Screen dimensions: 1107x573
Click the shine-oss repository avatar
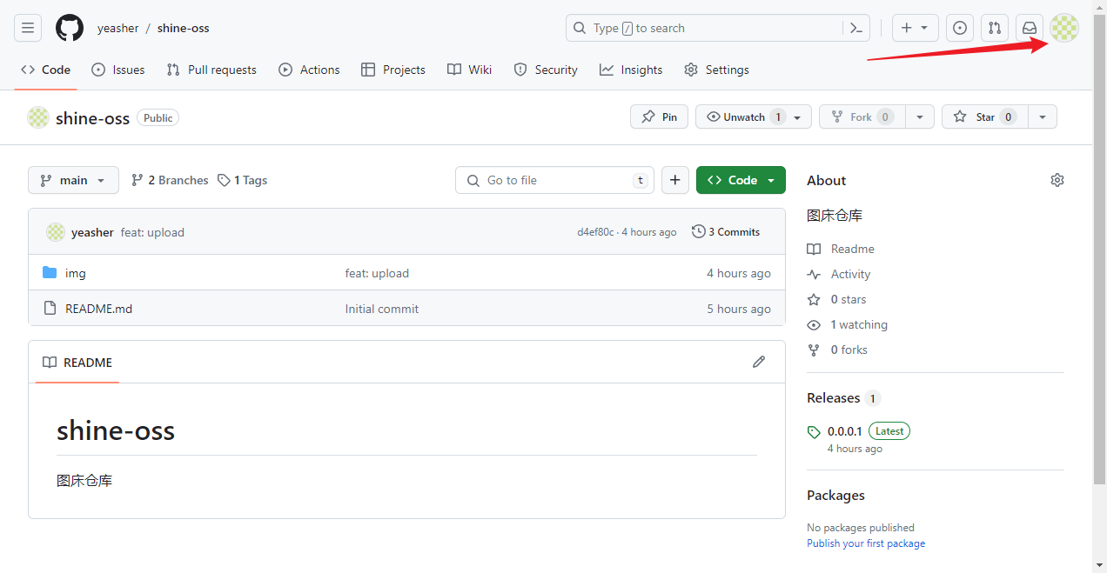(38, 117)
